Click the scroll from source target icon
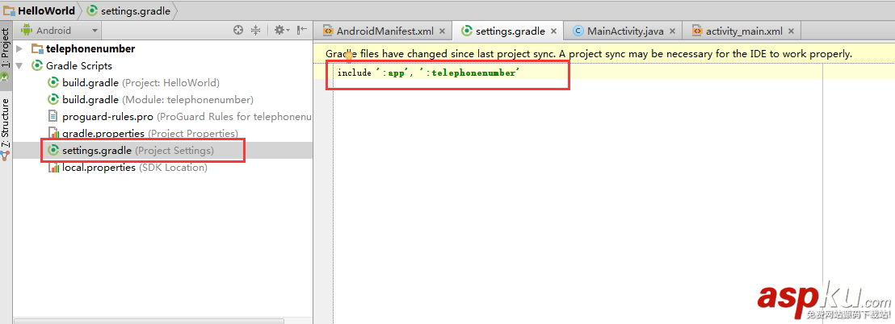The image size is (895, 324). (x=238, y=30)
